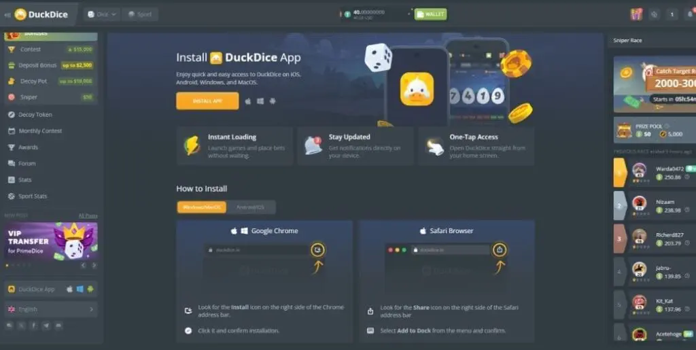Go to next post with right arrow
This screenshot has height=350, width=696.
(x=94, y=265)
